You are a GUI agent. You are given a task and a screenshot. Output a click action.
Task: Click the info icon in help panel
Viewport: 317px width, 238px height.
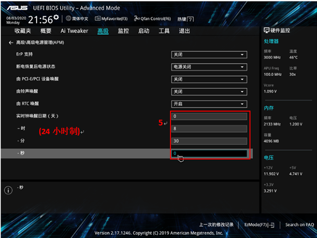point(8,190)
